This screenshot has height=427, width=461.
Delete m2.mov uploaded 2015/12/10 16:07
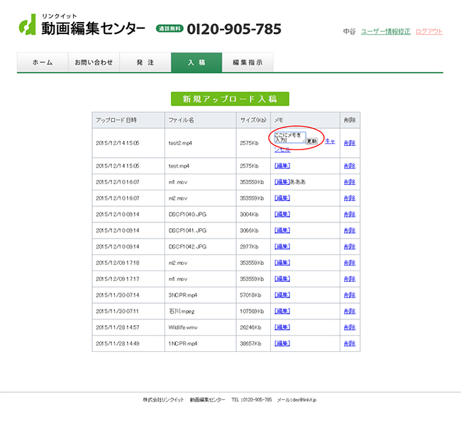pyautogui.click(x=350, y=198)
